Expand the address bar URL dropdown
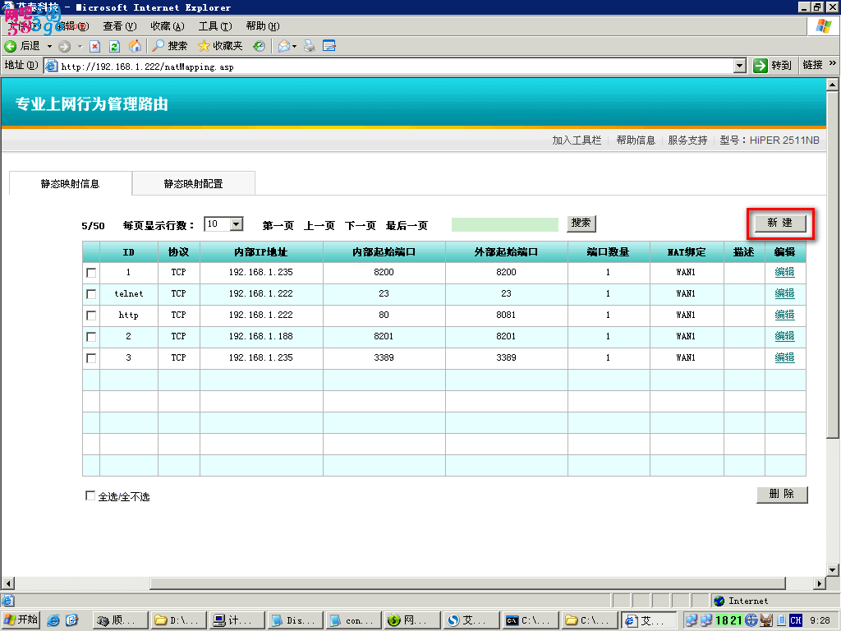This screenshot has height=631, width=841. pos(740,66)
